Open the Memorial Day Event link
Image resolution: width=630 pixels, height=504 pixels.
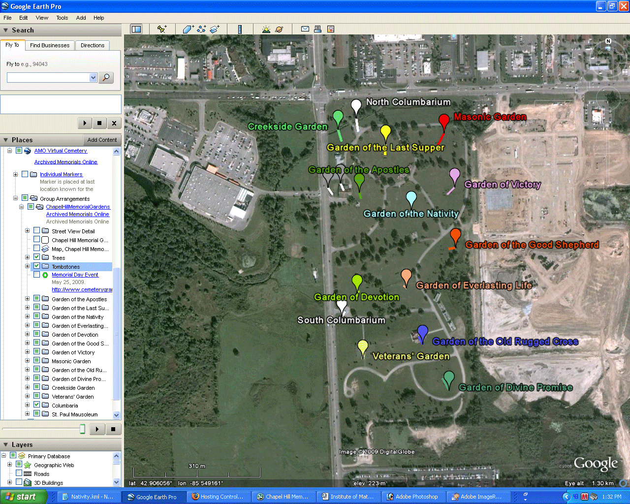(x=75, y=275)
